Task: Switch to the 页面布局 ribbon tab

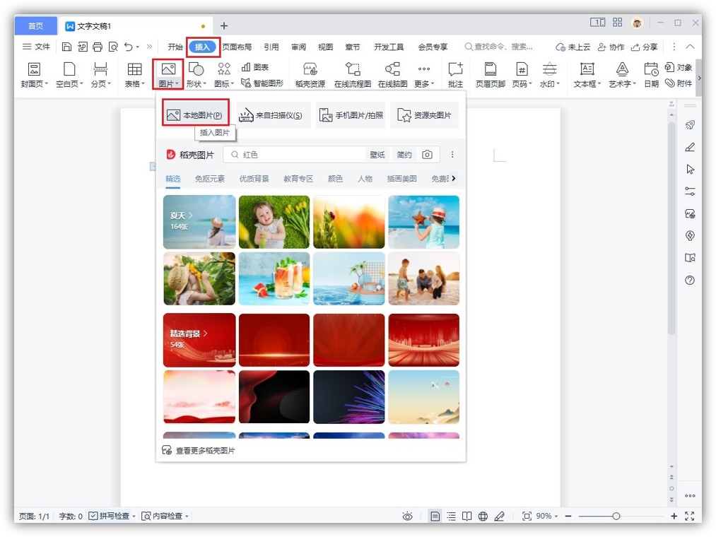Action: [x=237, y=47]
